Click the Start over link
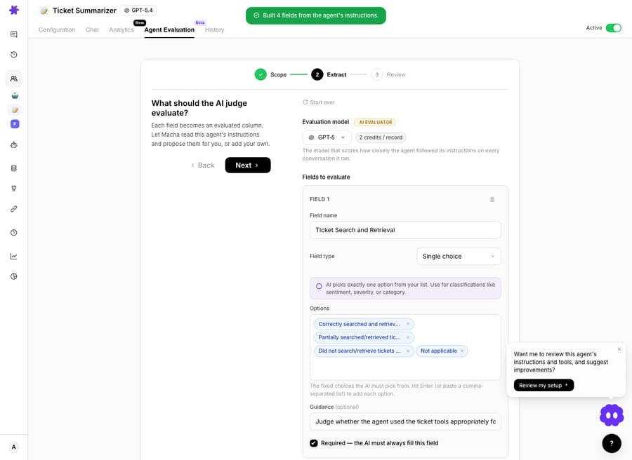The image size is (632, 460). point(318,102)
